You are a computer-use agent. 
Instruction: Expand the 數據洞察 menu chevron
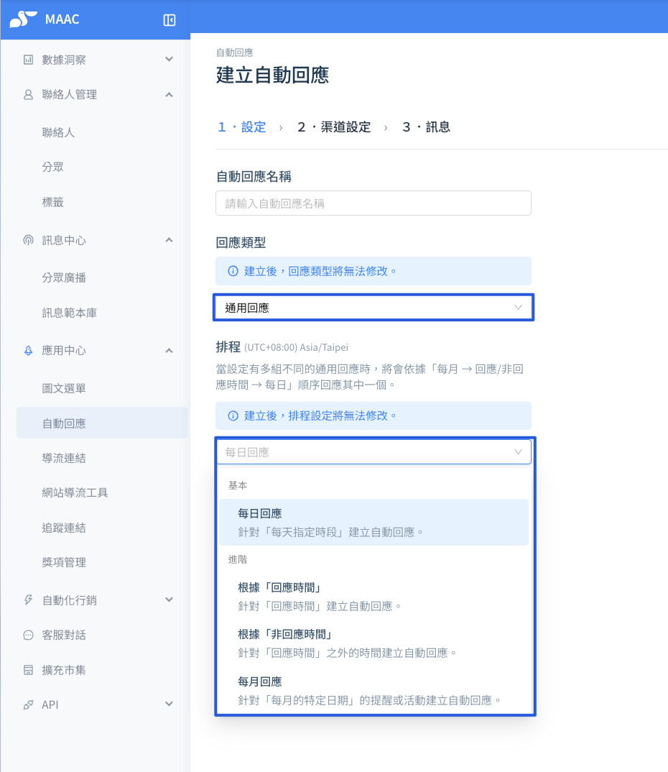coord(169,59)
